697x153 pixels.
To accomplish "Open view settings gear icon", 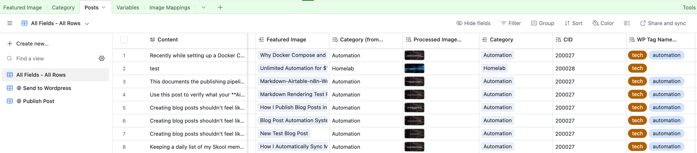I will pyautogui.click(x=102, y=59).
